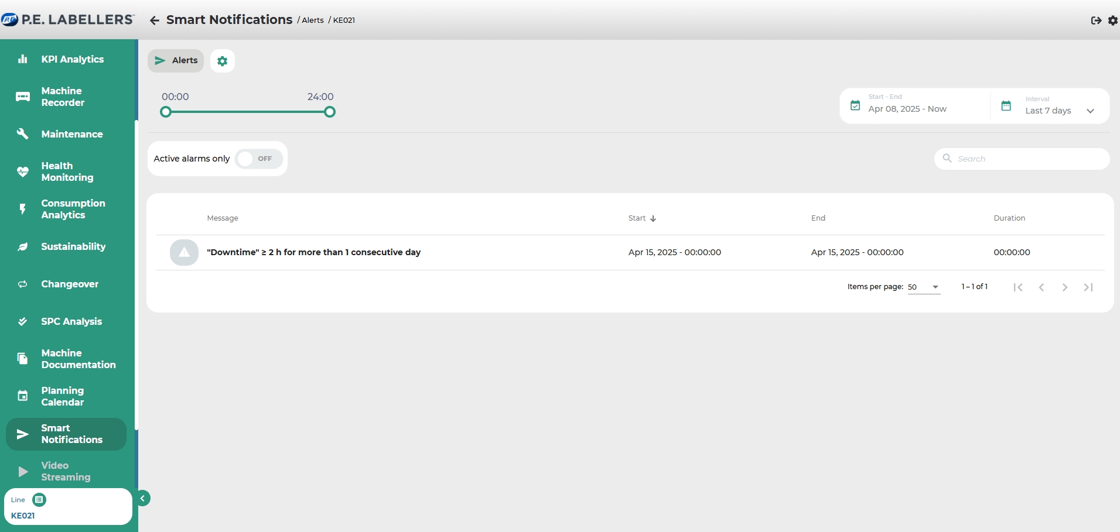The height and width of the screenshot is (532, 1120).
Task: Collapse the sidebar with chevron button
Action: [x=142, y=498]
